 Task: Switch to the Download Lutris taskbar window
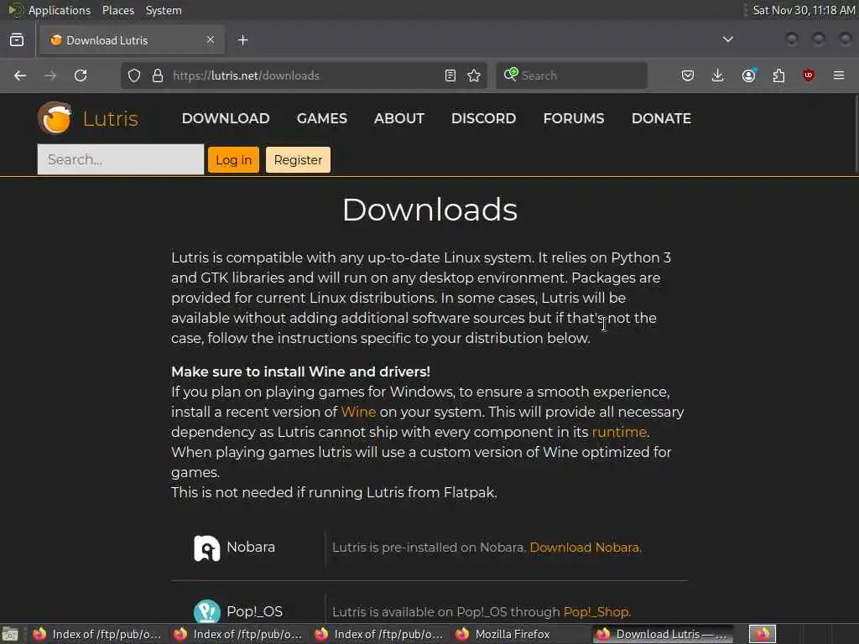[x=663, y=634]
